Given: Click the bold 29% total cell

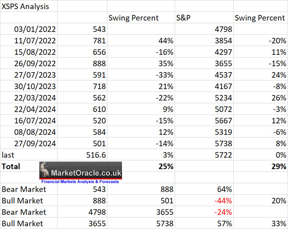Looking at the screenshot, I should [279, 166].
